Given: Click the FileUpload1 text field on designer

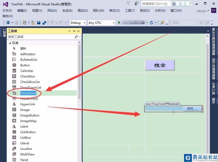Looking at the screenshot, I should [x=164, y=109].
